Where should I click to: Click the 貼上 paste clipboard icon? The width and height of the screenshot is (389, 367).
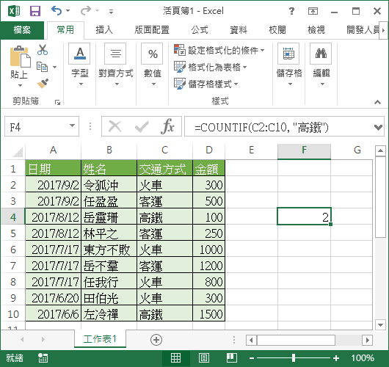20,57
